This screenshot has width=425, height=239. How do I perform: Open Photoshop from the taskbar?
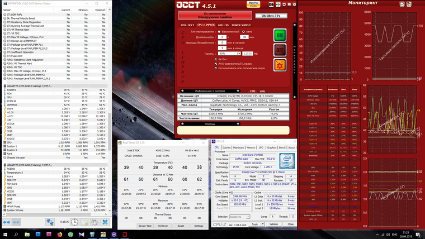click(38, 235)
